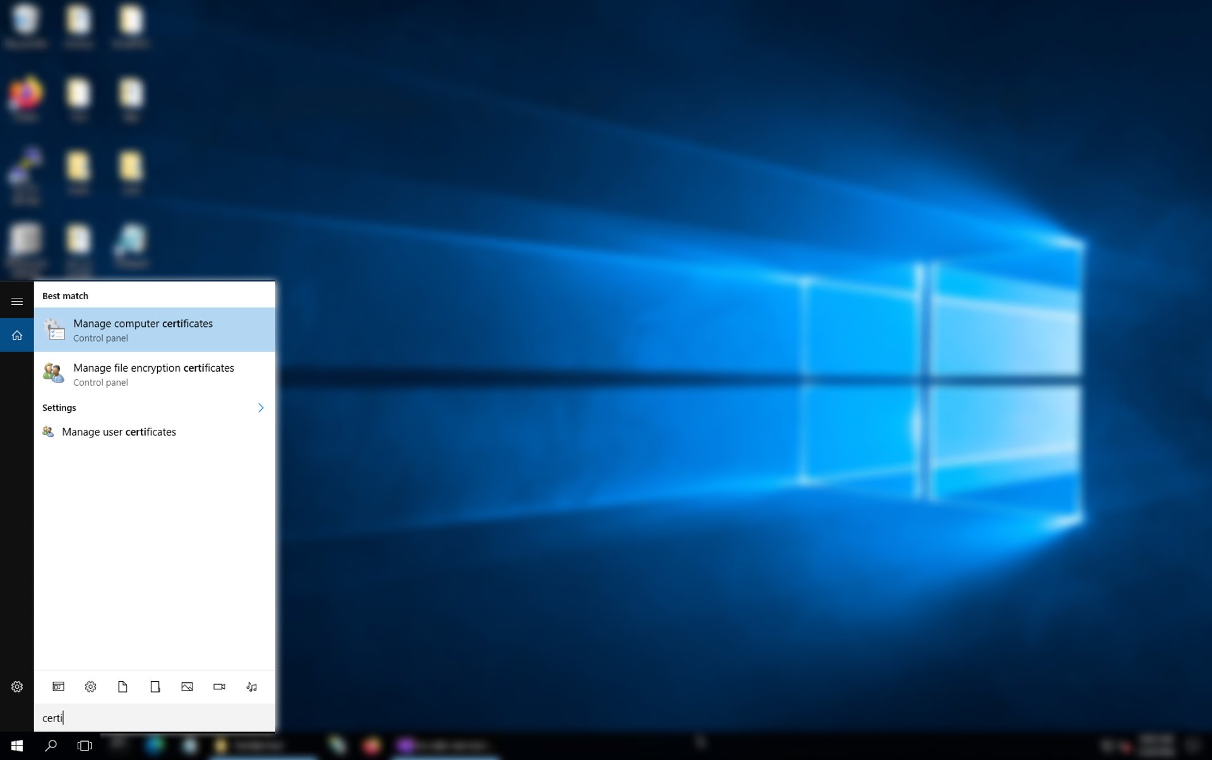The image size is (1212, 760).
Task: Filter search results by Photos
Action: coord(187,687)
